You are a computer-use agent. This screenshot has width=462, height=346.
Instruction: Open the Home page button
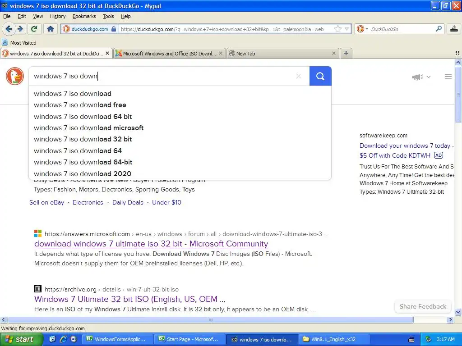(51, 29)
